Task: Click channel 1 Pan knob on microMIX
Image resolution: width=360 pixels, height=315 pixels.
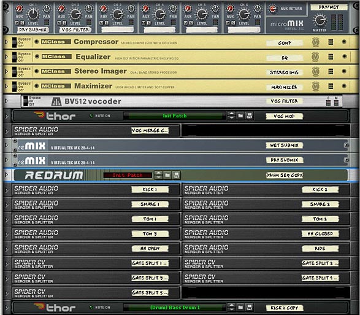Action: tap(47, 9)
